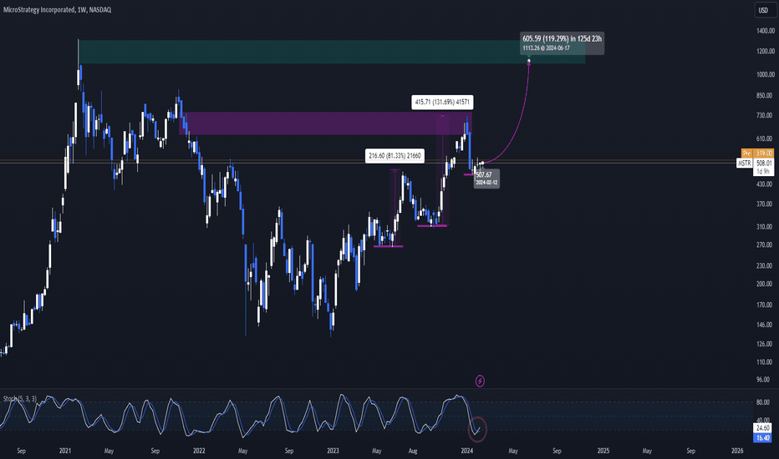This screenshot has height=459, width=779.
Task: Click the 2025 label on the time axis
Action: [603, 451]
